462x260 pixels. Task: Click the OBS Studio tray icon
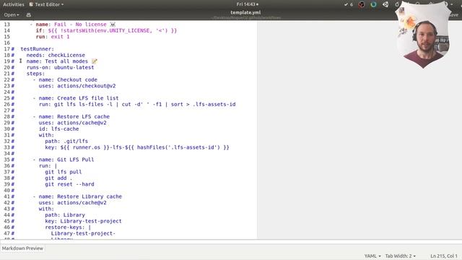click(x=362, y=4)
